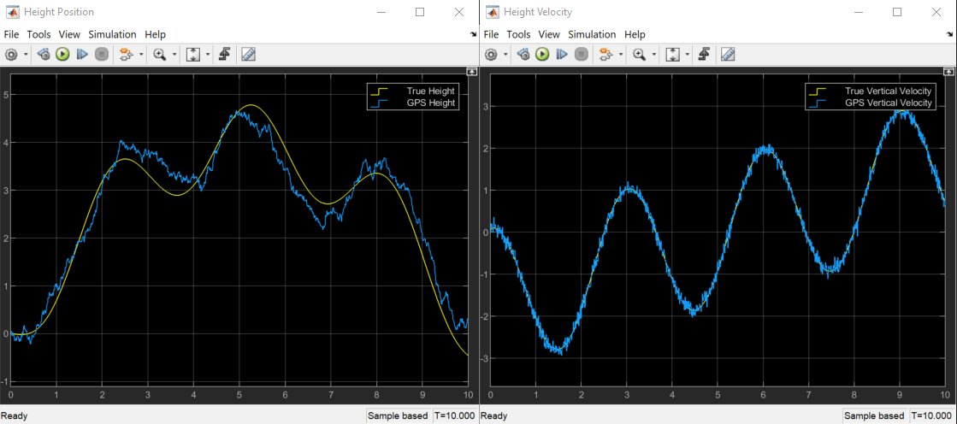Click dock arrow at Height Position menu bar
Image resolution: width=957 pixels, height=424 pixels.
(x=473, y=35)
